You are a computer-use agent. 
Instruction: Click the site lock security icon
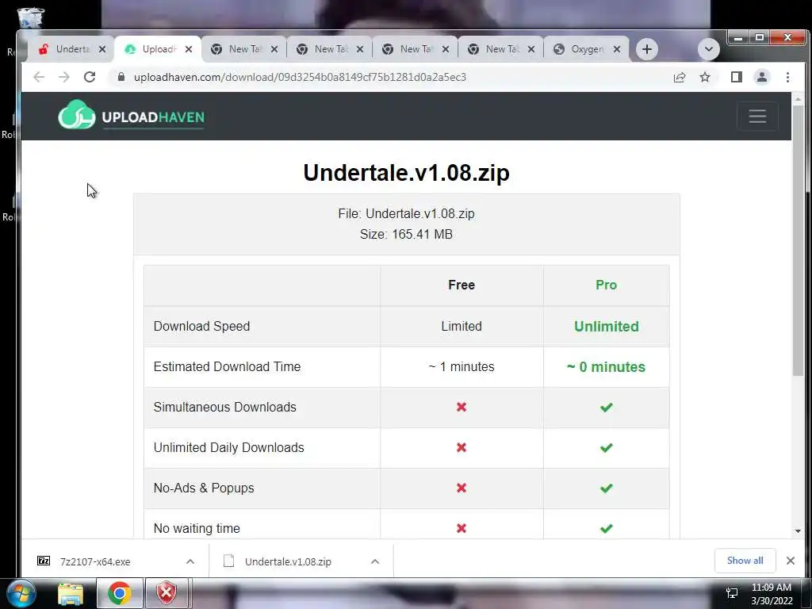click(121, 77)
